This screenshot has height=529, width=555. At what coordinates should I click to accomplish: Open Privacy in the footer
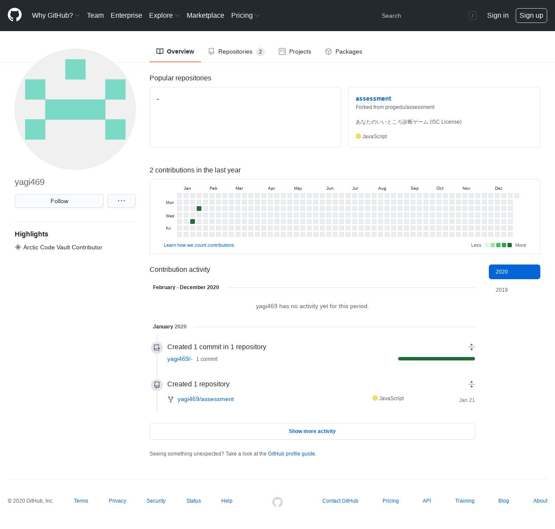click(118, 501)
